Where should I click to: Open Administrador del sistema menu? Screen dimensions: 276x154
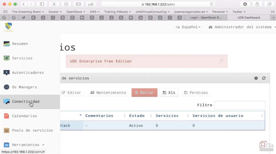pyautogui.click(x=242, y=27)
